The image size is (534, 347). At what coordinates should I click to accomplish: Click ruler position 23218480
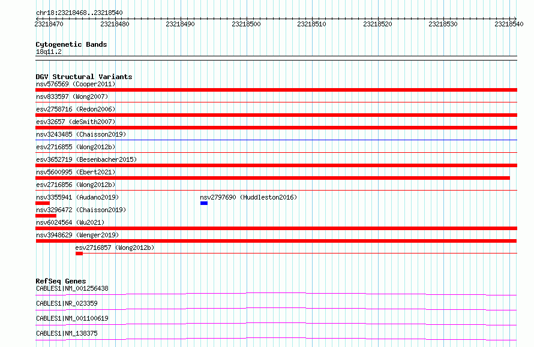point(115,24)
